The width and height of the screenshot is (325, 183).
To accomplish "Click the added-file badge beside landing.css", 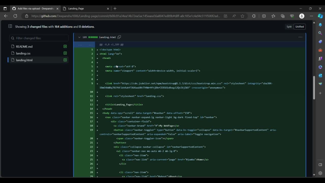I will click(x=65, y=53).
